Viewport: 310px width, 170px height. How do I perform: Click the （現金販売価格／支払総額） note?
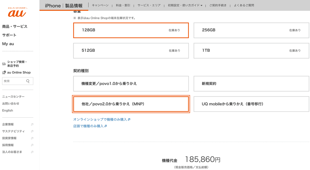click(x=191, y=167)
